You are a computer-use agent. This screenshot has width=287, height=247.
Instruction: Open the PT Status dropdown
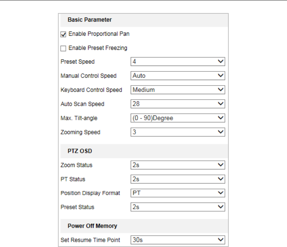178,179
